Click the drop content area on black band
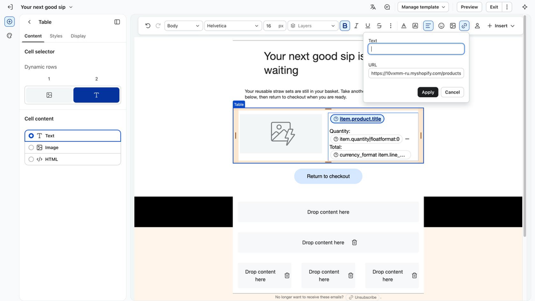This screenshot has width=535, height=301. click(x=328, y=212)
